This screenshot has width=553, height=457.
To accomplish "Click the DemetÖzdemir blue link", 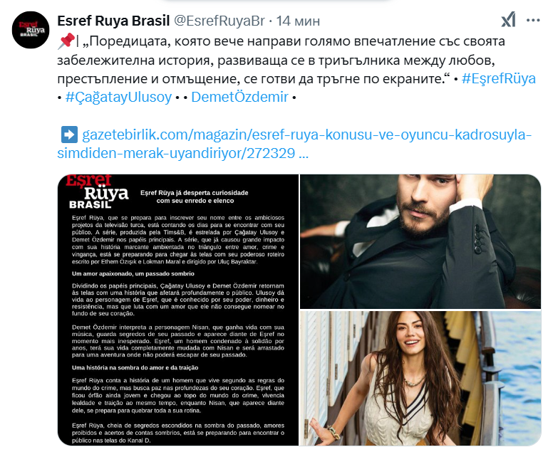I will 240,97.
